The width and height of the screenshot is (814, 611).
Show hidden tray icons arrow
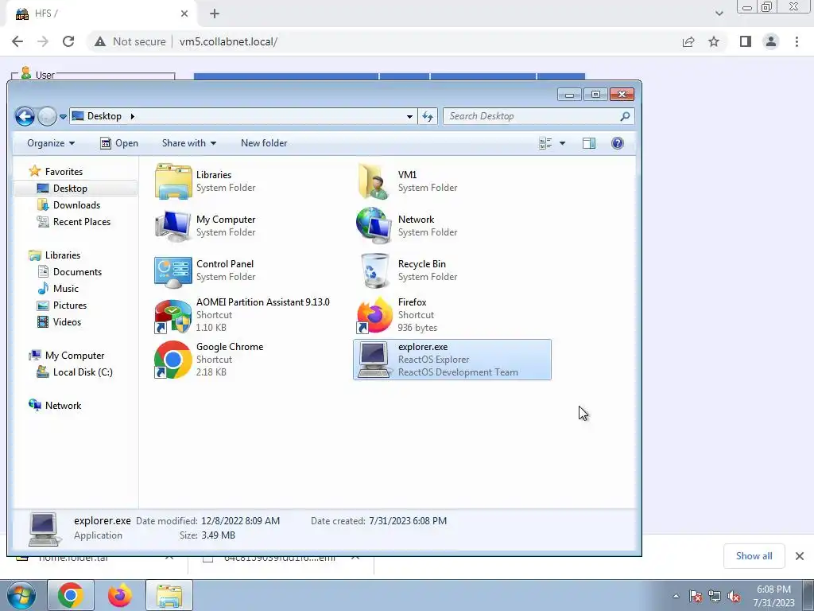tap(676, 596)
